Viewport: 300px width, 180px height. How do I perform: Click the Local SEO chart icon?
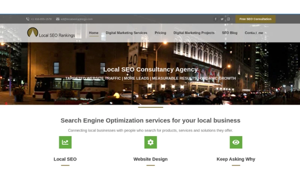click(x=65, y=142)
